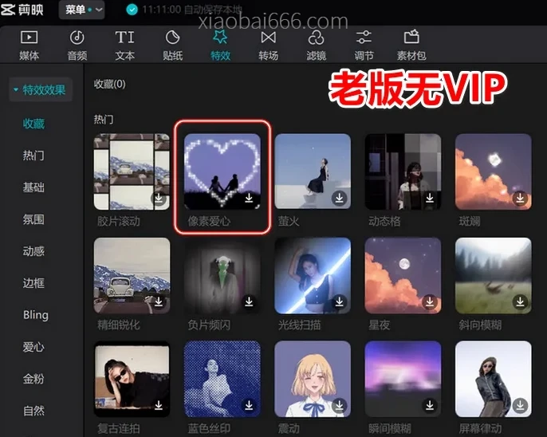The image size is (547, 437).
Task: Preview the 蓝色丝印 effect thumbnail
Action: 222,379
